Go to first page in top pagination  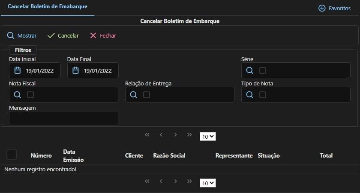click(147, 135)
